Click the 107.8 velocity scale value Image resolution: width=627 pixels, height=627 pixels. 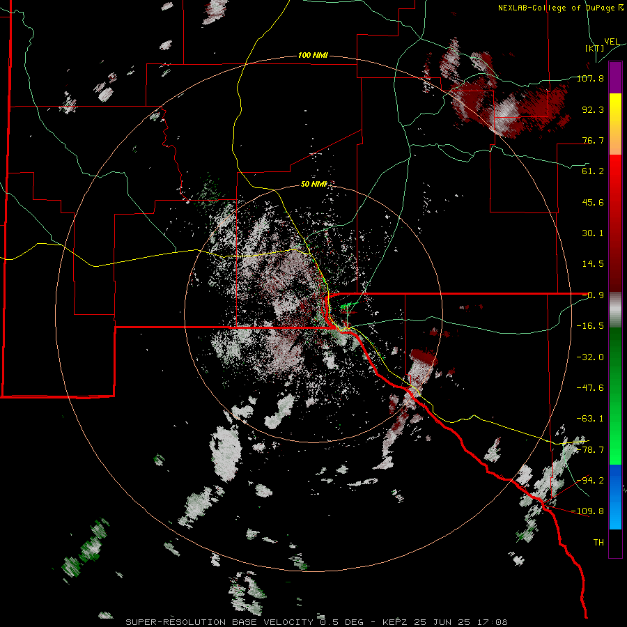pos(590,78)
